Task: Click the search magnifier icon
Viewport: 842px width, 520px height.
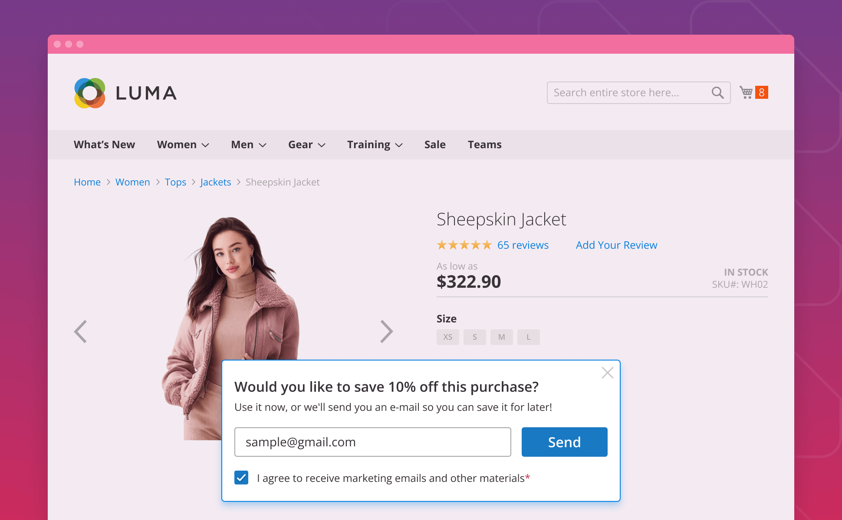Action: coord(717,93)
